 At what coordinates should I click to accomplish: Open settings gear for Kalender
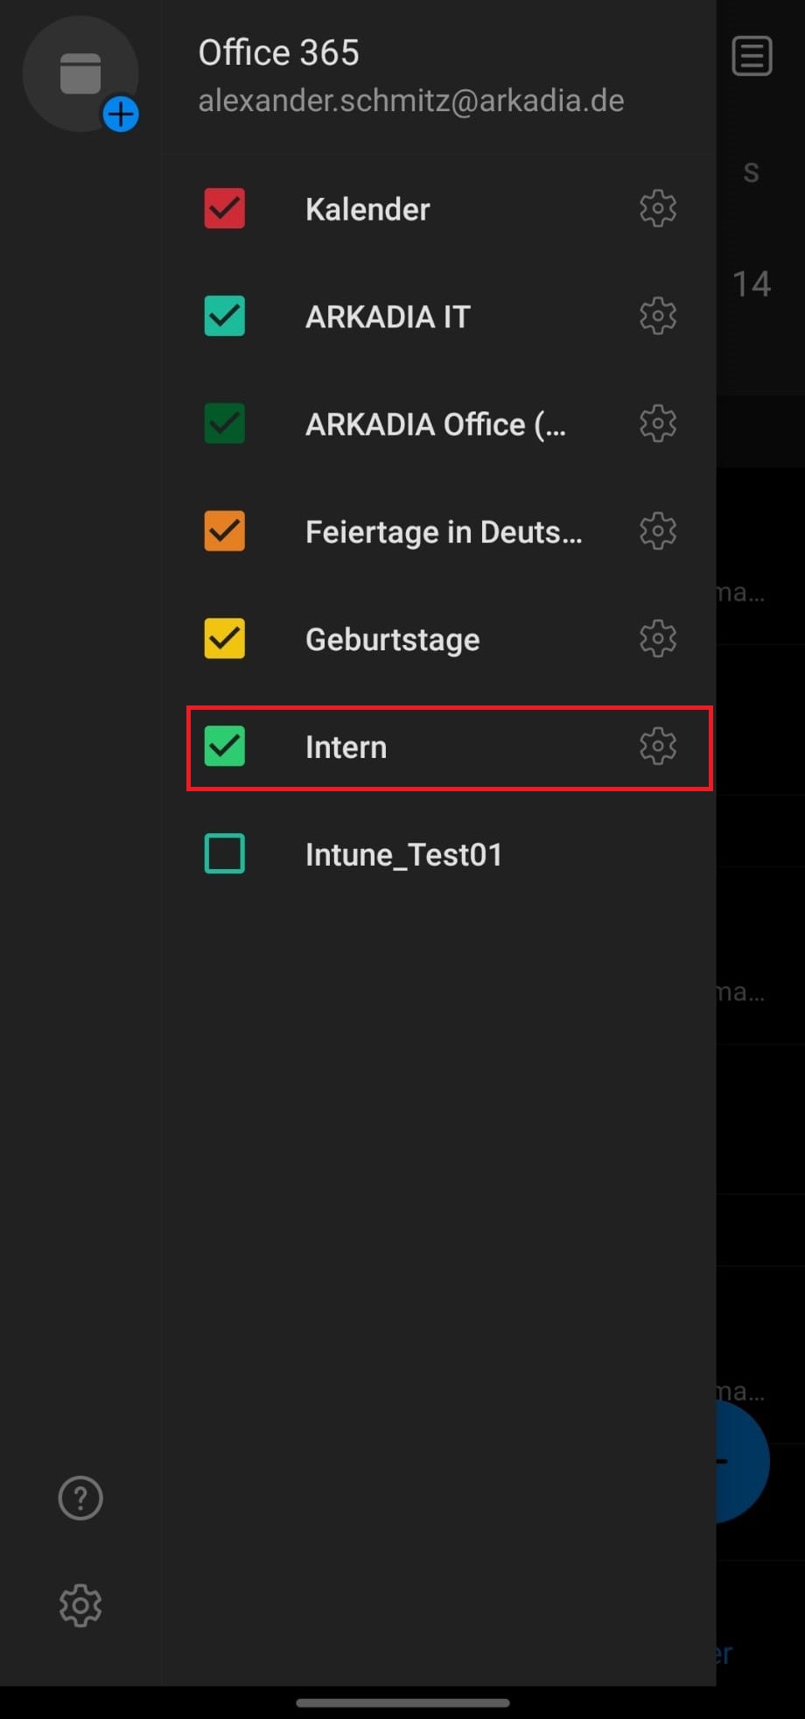click(658, 208)
